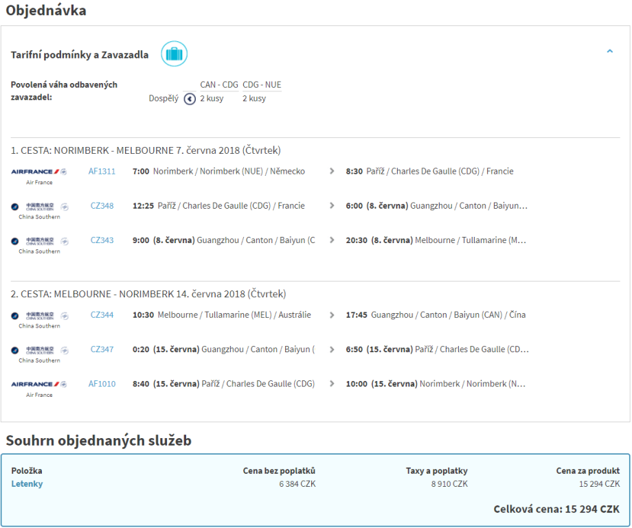The height and width of the screenshot is (528, 632).
Task: Click the arrow before Melbourne 20:30 arrival
Action: (332, 240)
